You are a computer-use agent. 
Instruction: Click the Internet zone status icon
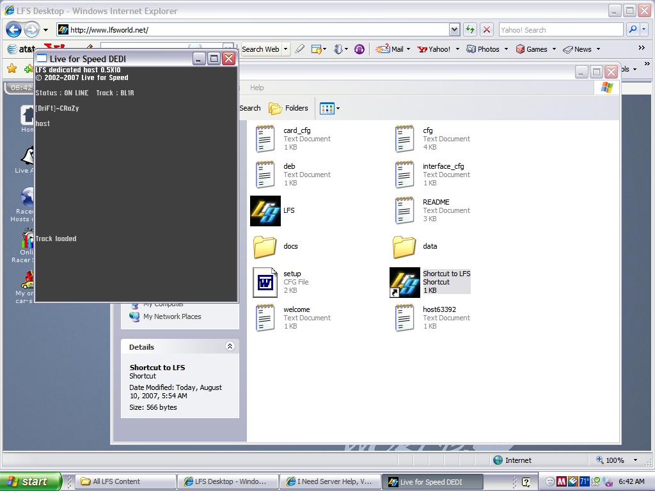coord(498,460)
